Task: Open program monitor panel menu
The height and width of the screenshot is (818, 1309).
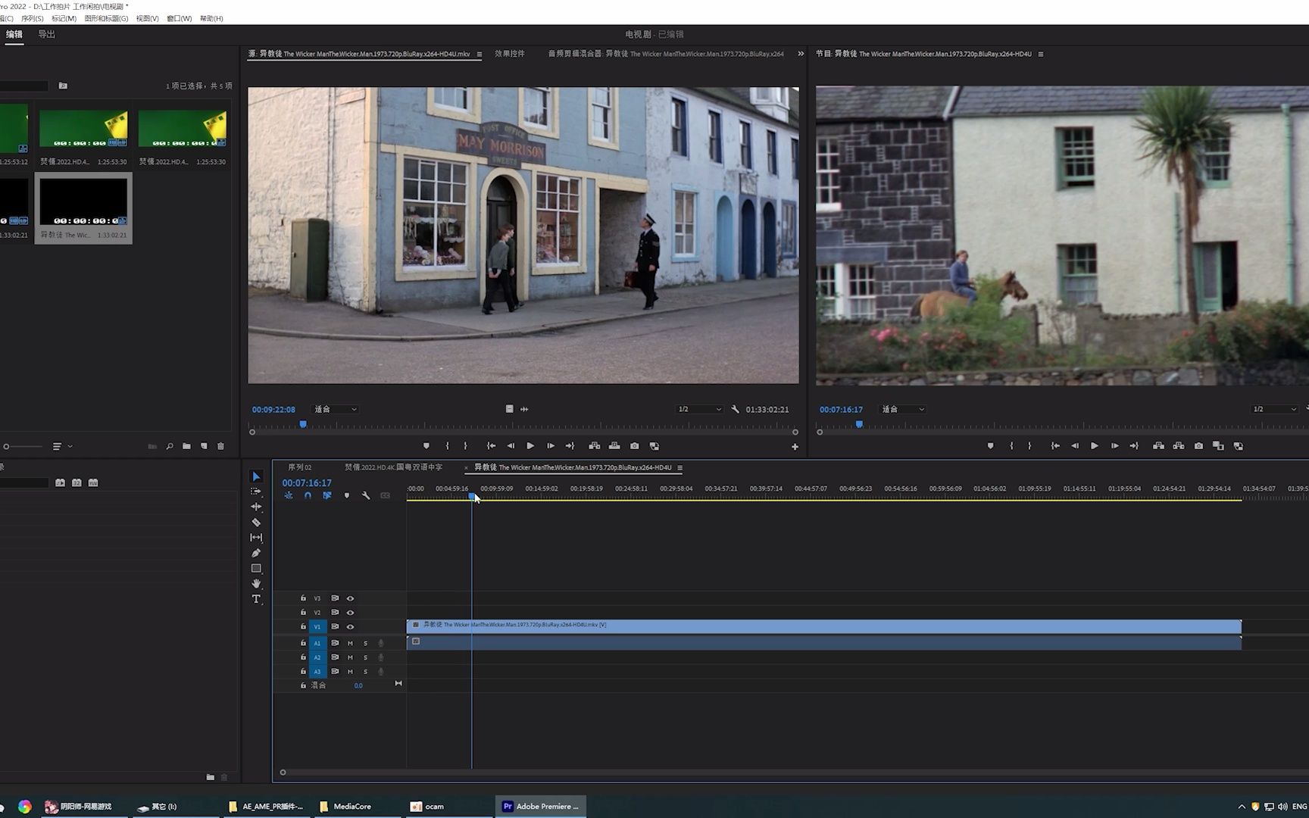Action: [1041, 55]
